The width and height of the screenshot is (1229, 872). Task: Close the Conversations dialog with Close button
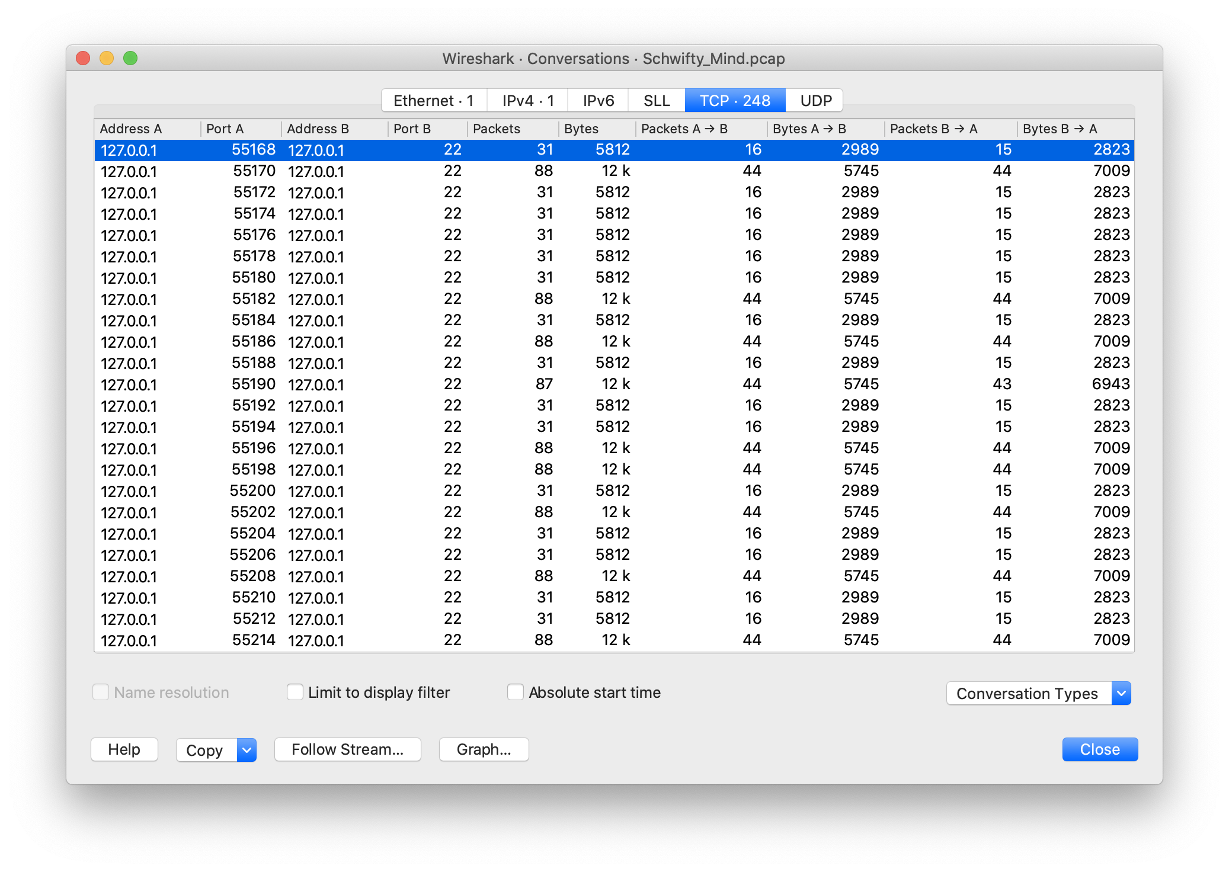coord(1100,749)
